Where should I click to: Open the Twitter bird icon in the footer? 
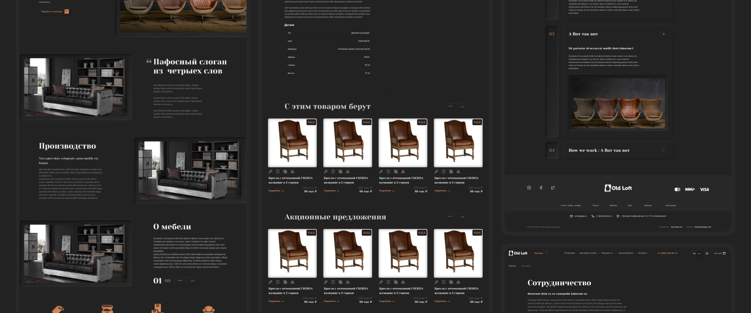pos(553,188)
